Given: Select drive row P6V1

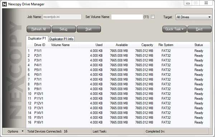Looking at the screenshot, I should click(118, 75).
